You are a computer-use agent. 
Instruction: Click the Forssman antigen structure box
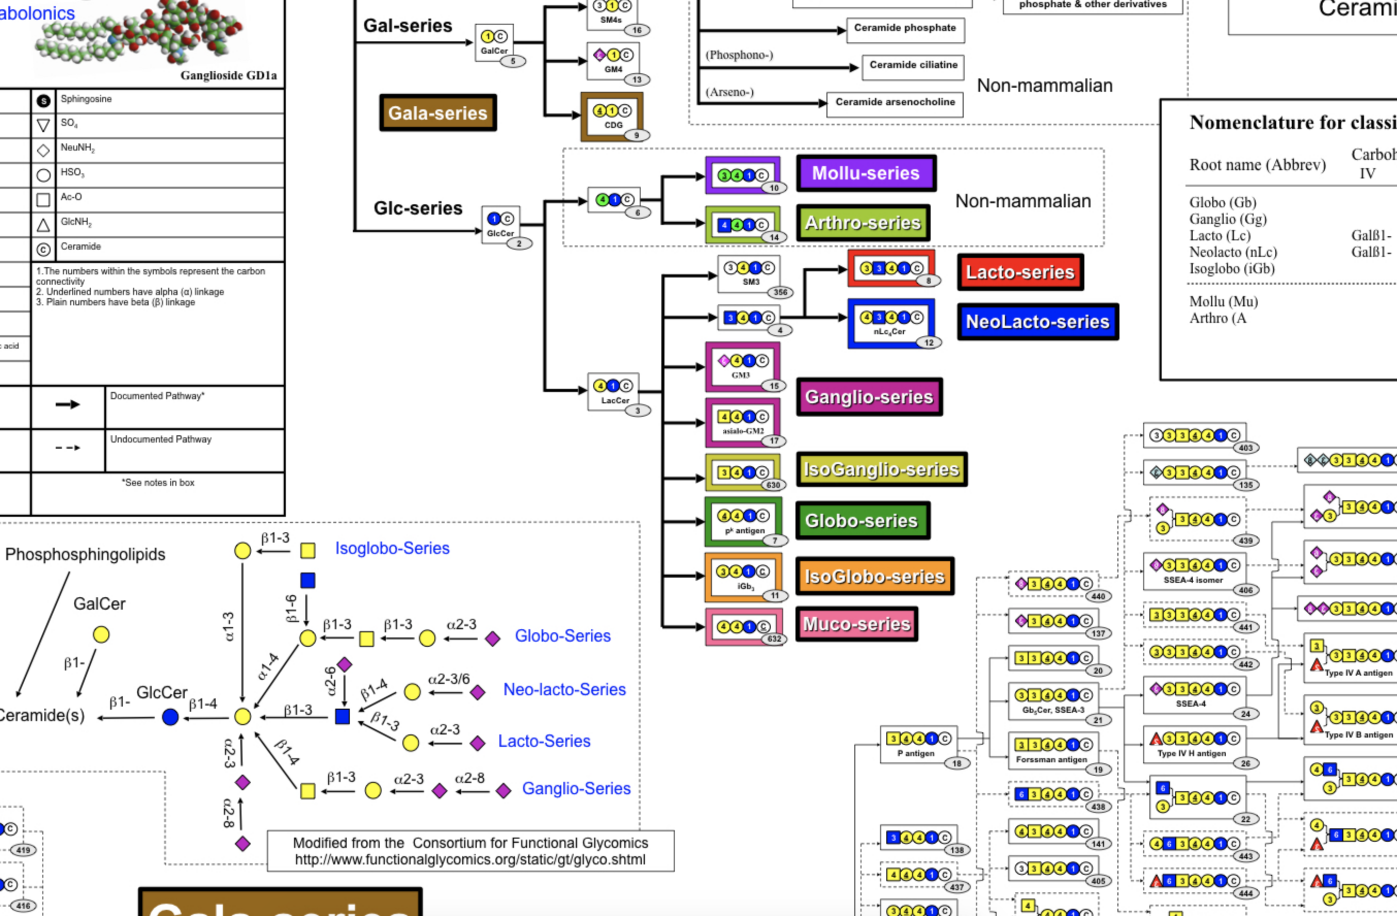(x=1053, y=750)
